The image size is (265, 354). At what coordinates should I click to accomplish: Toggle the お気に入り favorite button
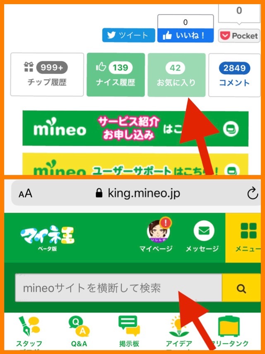pos(176,75)
